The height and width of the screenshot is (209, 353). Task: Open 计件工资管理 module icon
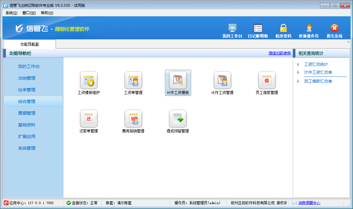click(x=222, y=81)
